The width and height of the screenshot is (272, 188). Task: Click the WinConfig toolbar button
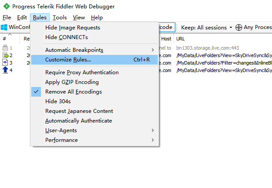click(15, 27)
